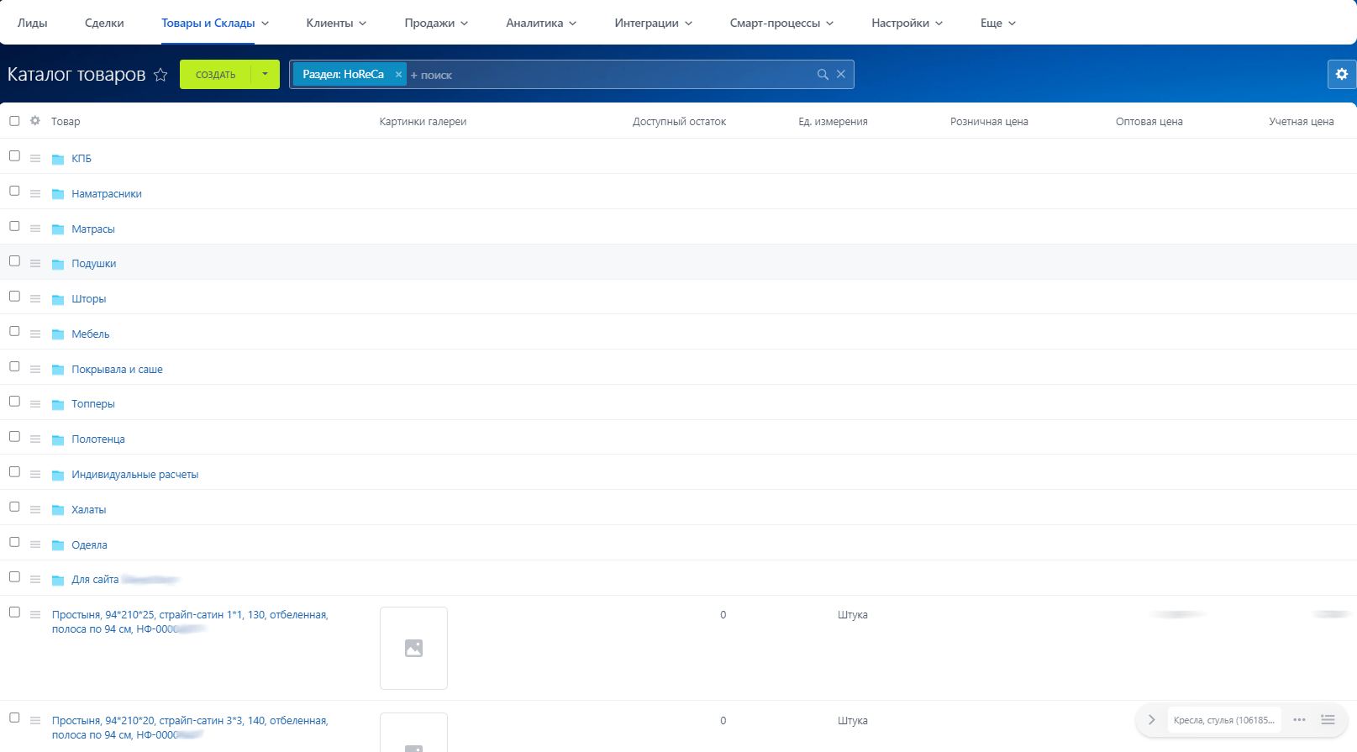Image resolution: width=1357 pixels, height=752 pixels.
Task: Toggle the select-all checkbox in header
Action: pyautogui.click(x=14, y=121)
